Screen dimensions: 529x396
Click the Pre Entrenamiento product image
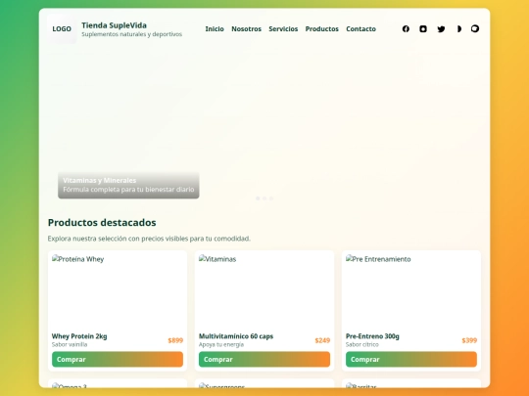pos(411,291)
